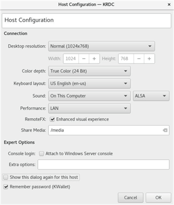Close the Host Configuration window
This screenshot has height=205, width=174.
pos(169,5)
